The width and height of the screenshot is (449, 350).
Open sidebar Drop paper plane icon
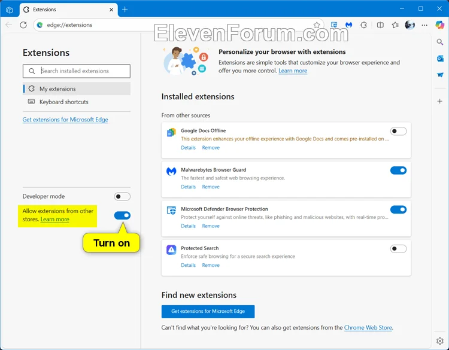coord(440,75)
